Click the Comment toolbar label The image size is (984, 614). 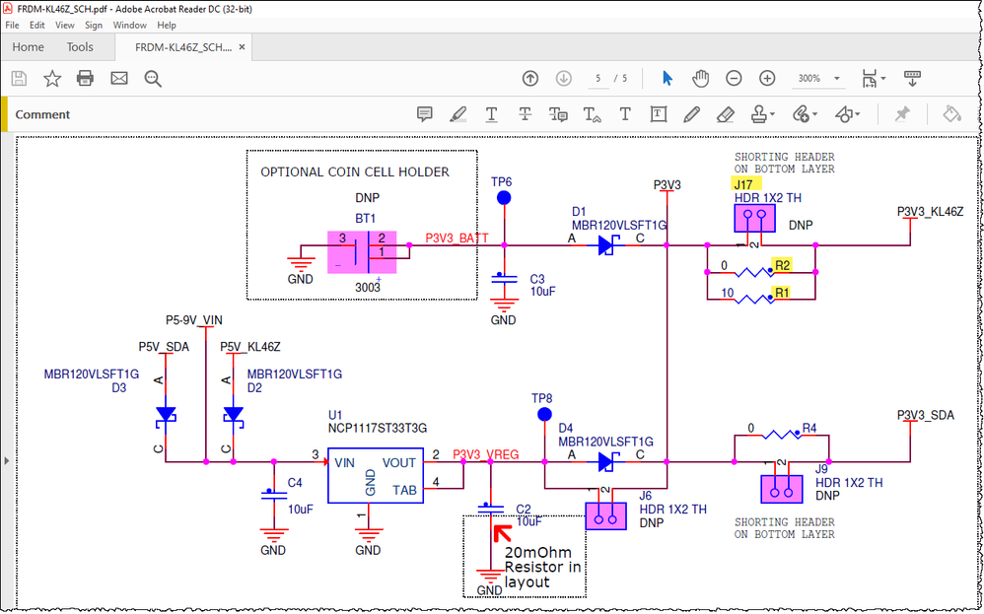pos(42,114)
